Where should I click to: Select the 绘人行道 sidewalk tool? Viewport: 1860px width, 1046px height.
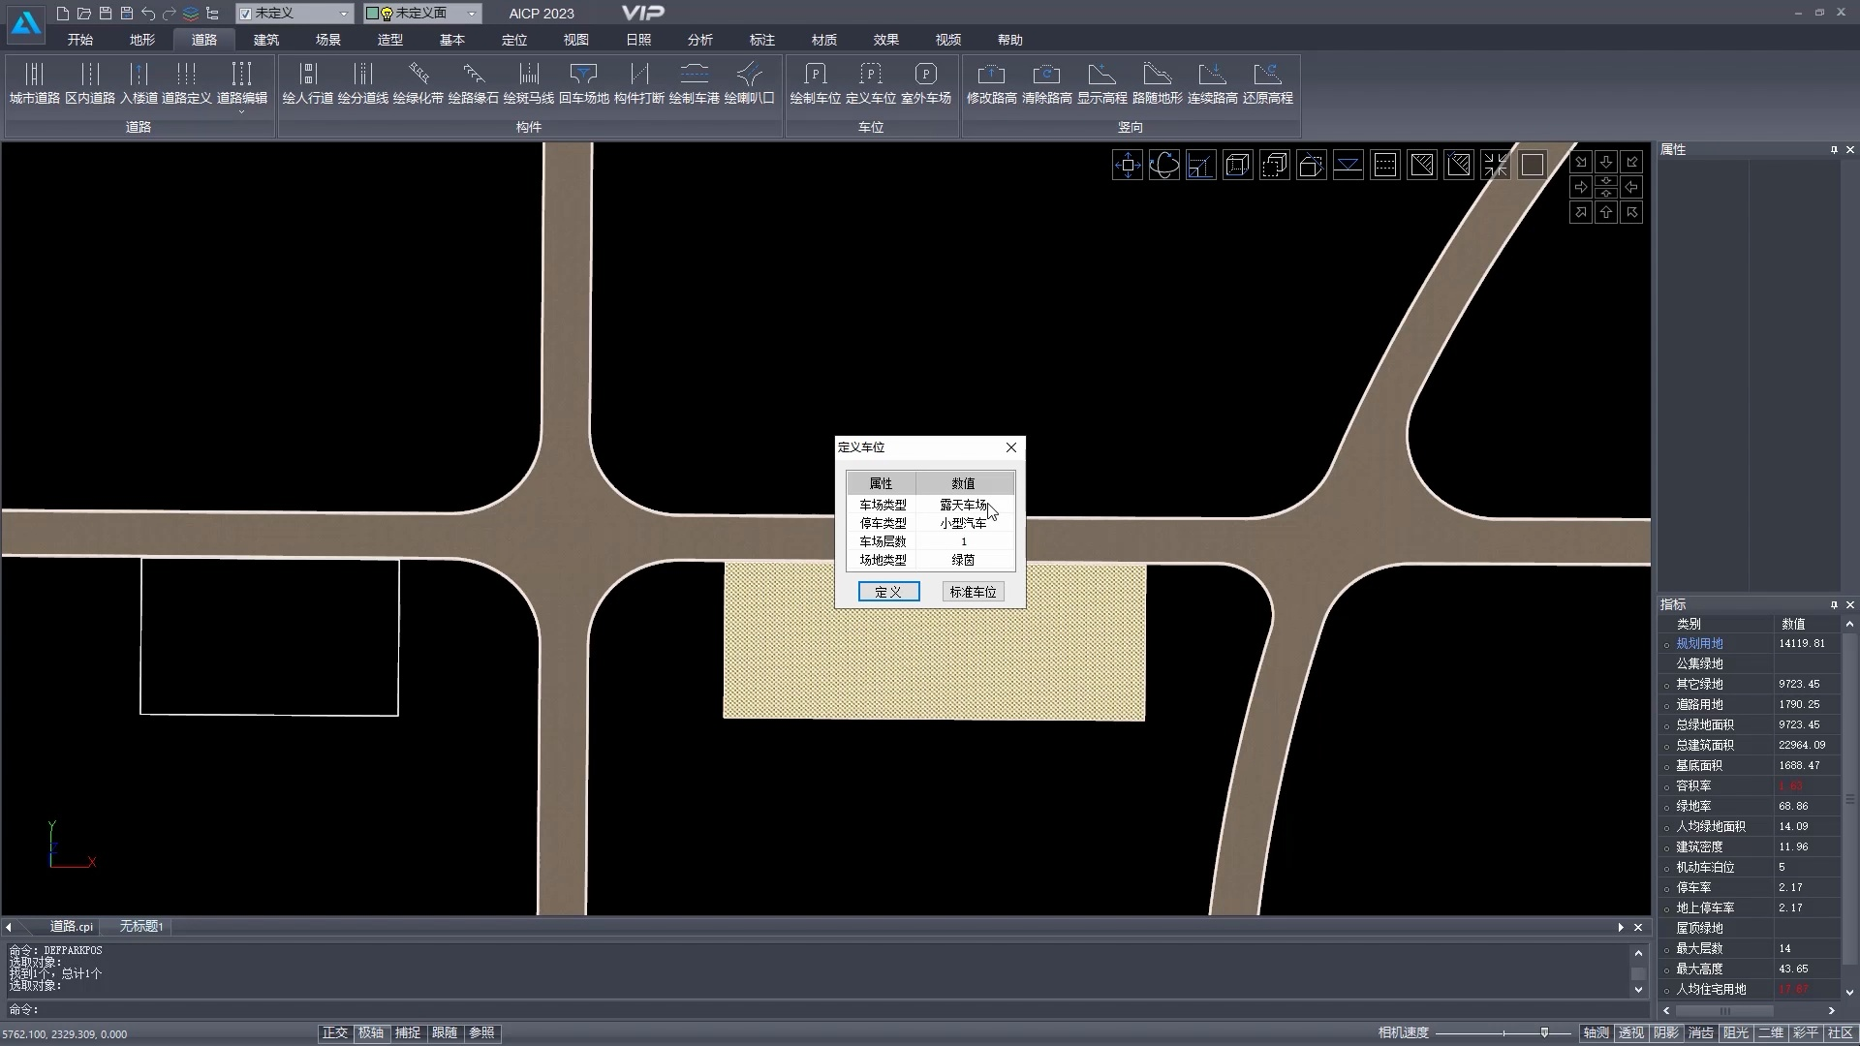pos(308,83)
